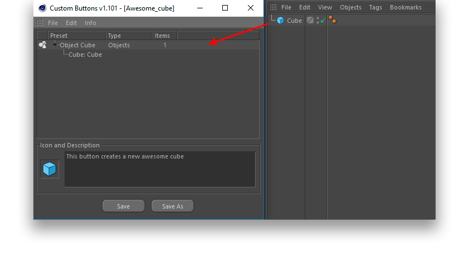Viewport: 469px width, 253px height.
Task: Maximize the Custom Buttons window
Action: (x=225, y=8)
